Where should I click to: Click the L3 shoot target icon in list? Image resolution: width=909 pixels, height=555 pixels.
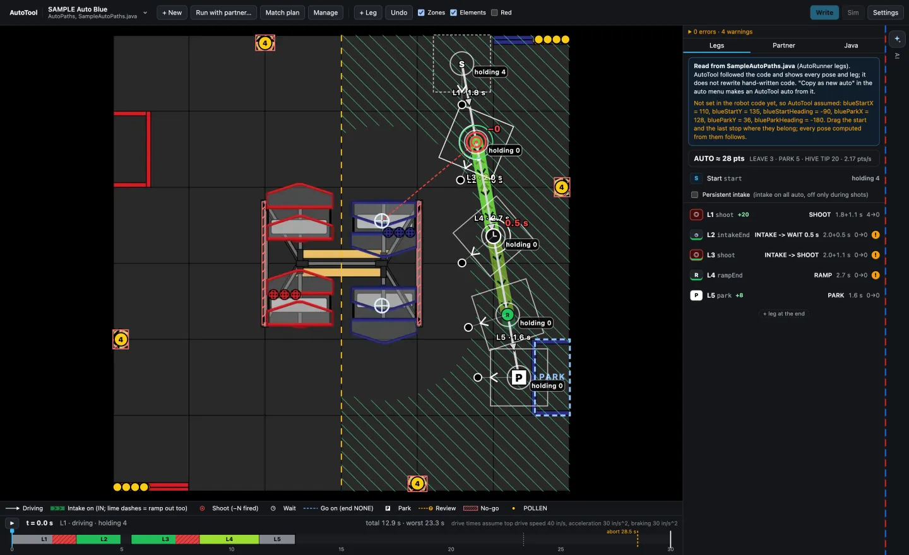tap(696, 255)
